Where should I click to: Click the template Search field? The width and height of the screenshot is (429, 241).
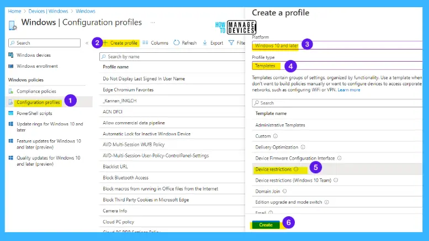pos(337,103)
